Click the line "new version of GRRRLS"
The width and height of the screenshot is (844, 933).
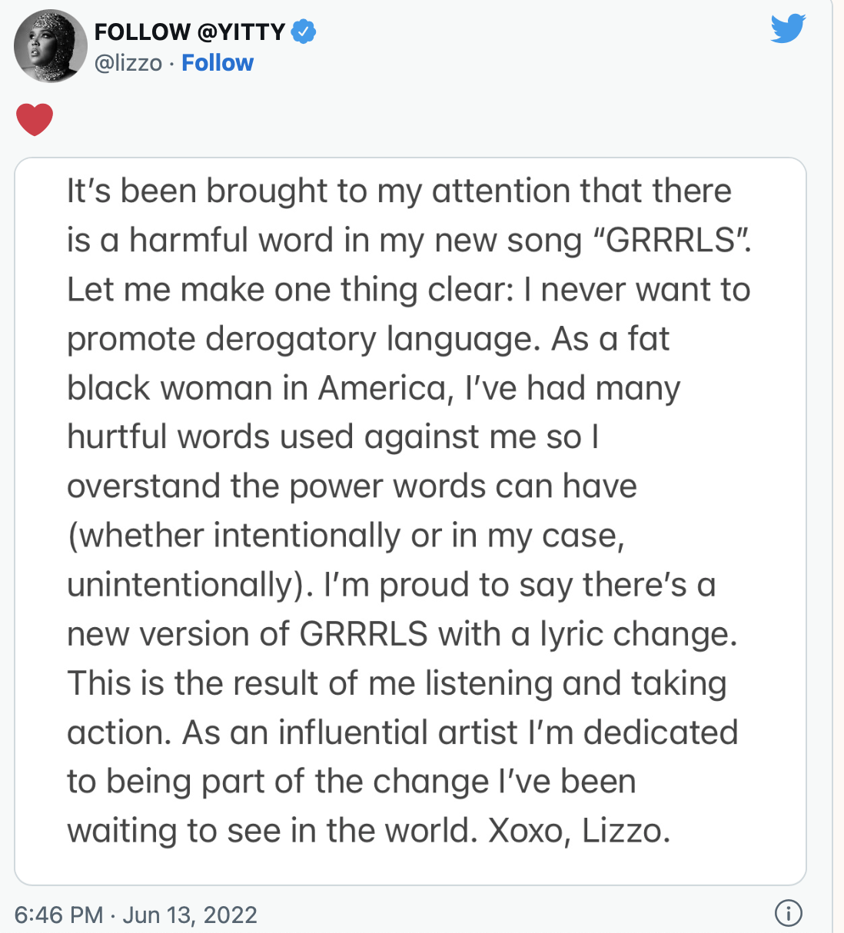[402, 634]
